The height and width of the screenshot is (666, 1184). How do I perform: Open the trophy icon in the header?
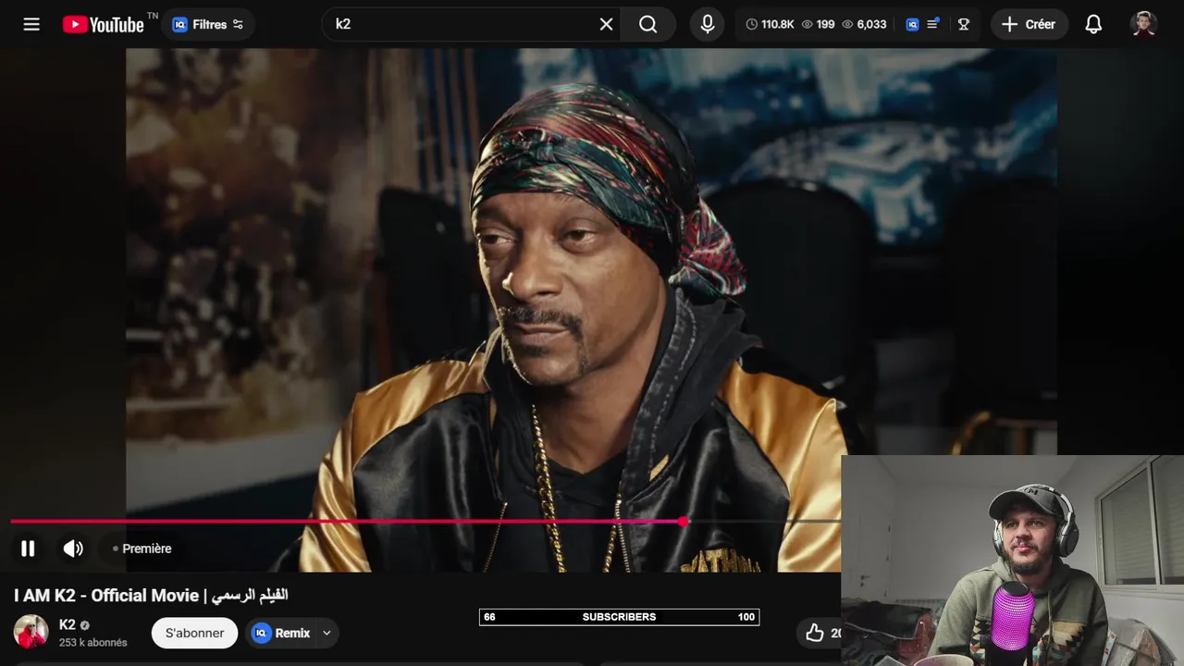[x=964, y=24]
